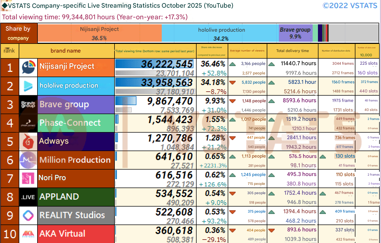This screenshot has height=243, width=381.
Task: Select the 'Nijisanji Project' name in row 1
Action: coord(67,66)
